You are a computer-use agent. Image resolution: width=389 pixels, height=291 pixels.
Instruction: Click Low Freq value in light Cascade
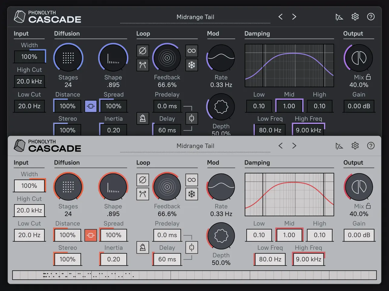(270, 259)
